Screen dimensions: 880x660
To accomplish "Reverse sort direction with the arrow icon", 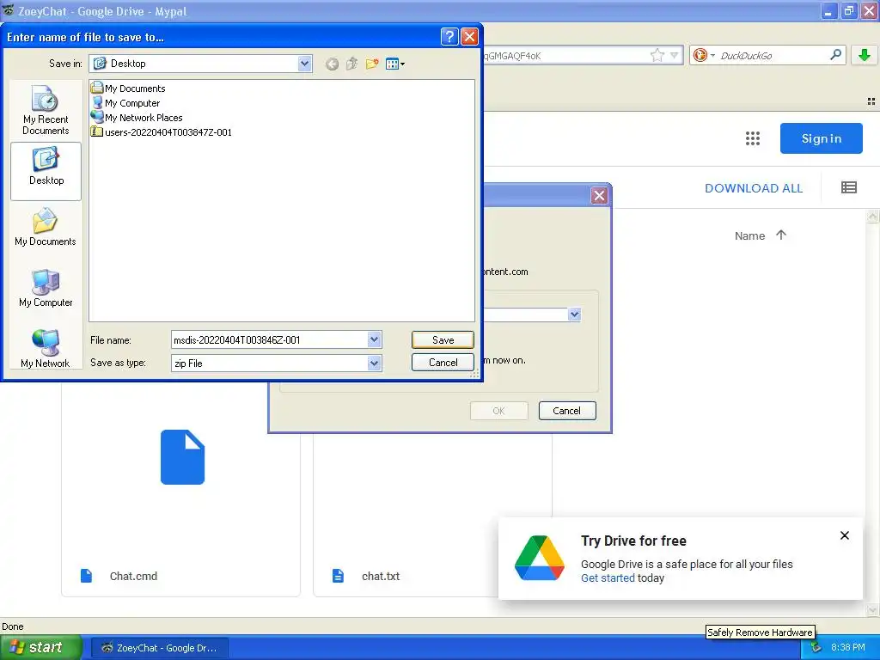I will pos(780,235).
